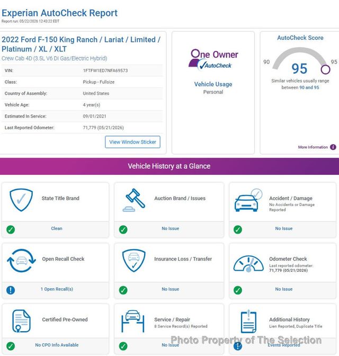
Task: Click the Report run timestamp text
Action: click(x=30, y=21)
